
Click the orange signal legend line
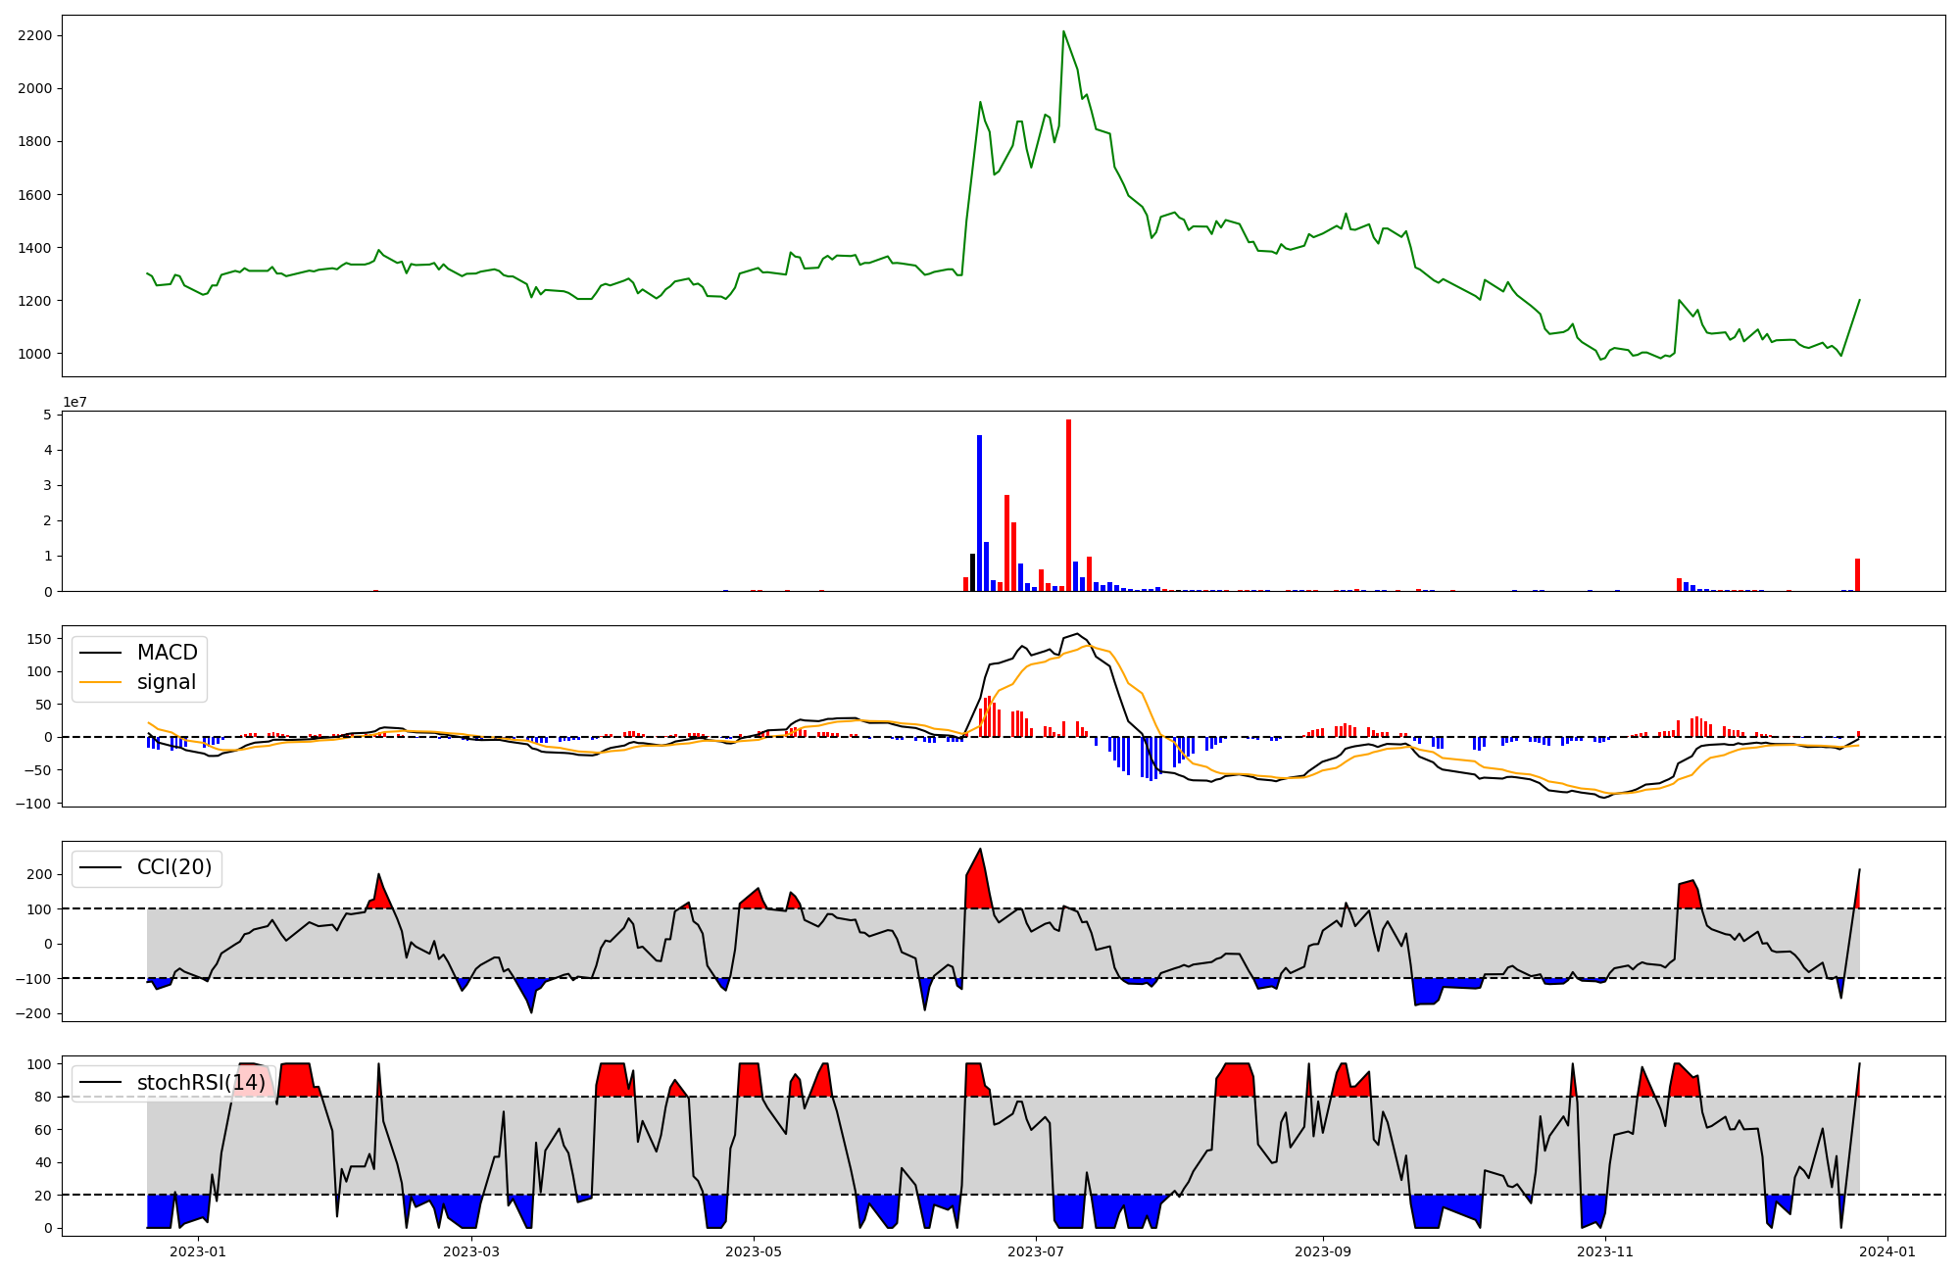[x=100, y=682]
